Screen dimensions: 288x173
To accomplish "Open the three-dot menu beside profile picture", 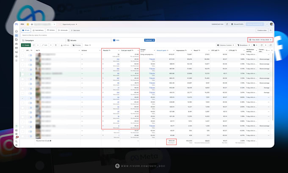I will 267,24.
